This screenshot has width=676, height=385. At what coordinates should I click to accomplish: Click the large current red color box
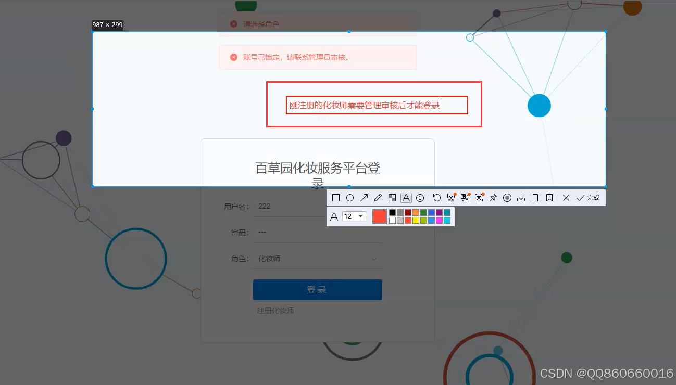pyautogui.click(x=380, y=216)
